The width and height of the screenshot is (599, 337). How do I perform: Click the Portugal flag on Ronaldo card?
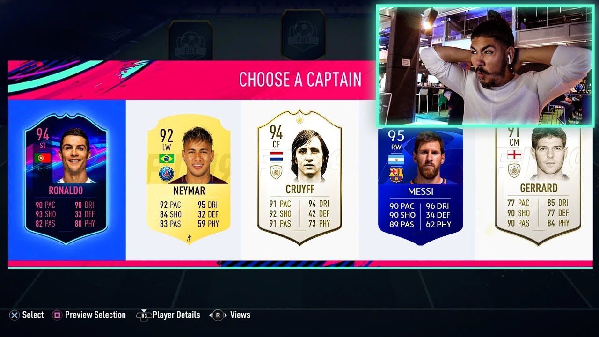pyautogui.click(x=42, y=158)
